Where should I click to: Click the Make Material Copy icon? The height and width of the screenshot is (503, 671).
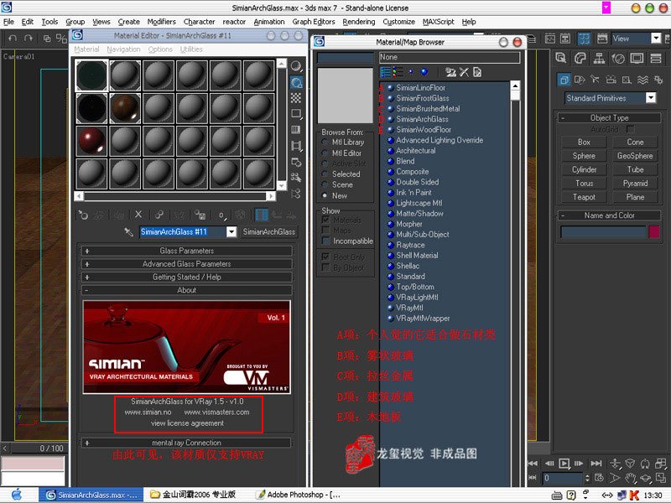pyautogui.click(x=159, y=215)
